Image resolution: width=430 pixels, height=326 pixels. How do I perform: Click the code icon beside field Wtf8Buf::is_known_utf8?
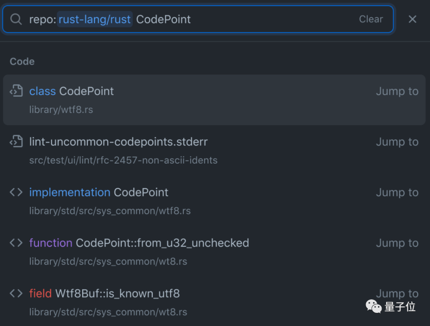point(16,294)
